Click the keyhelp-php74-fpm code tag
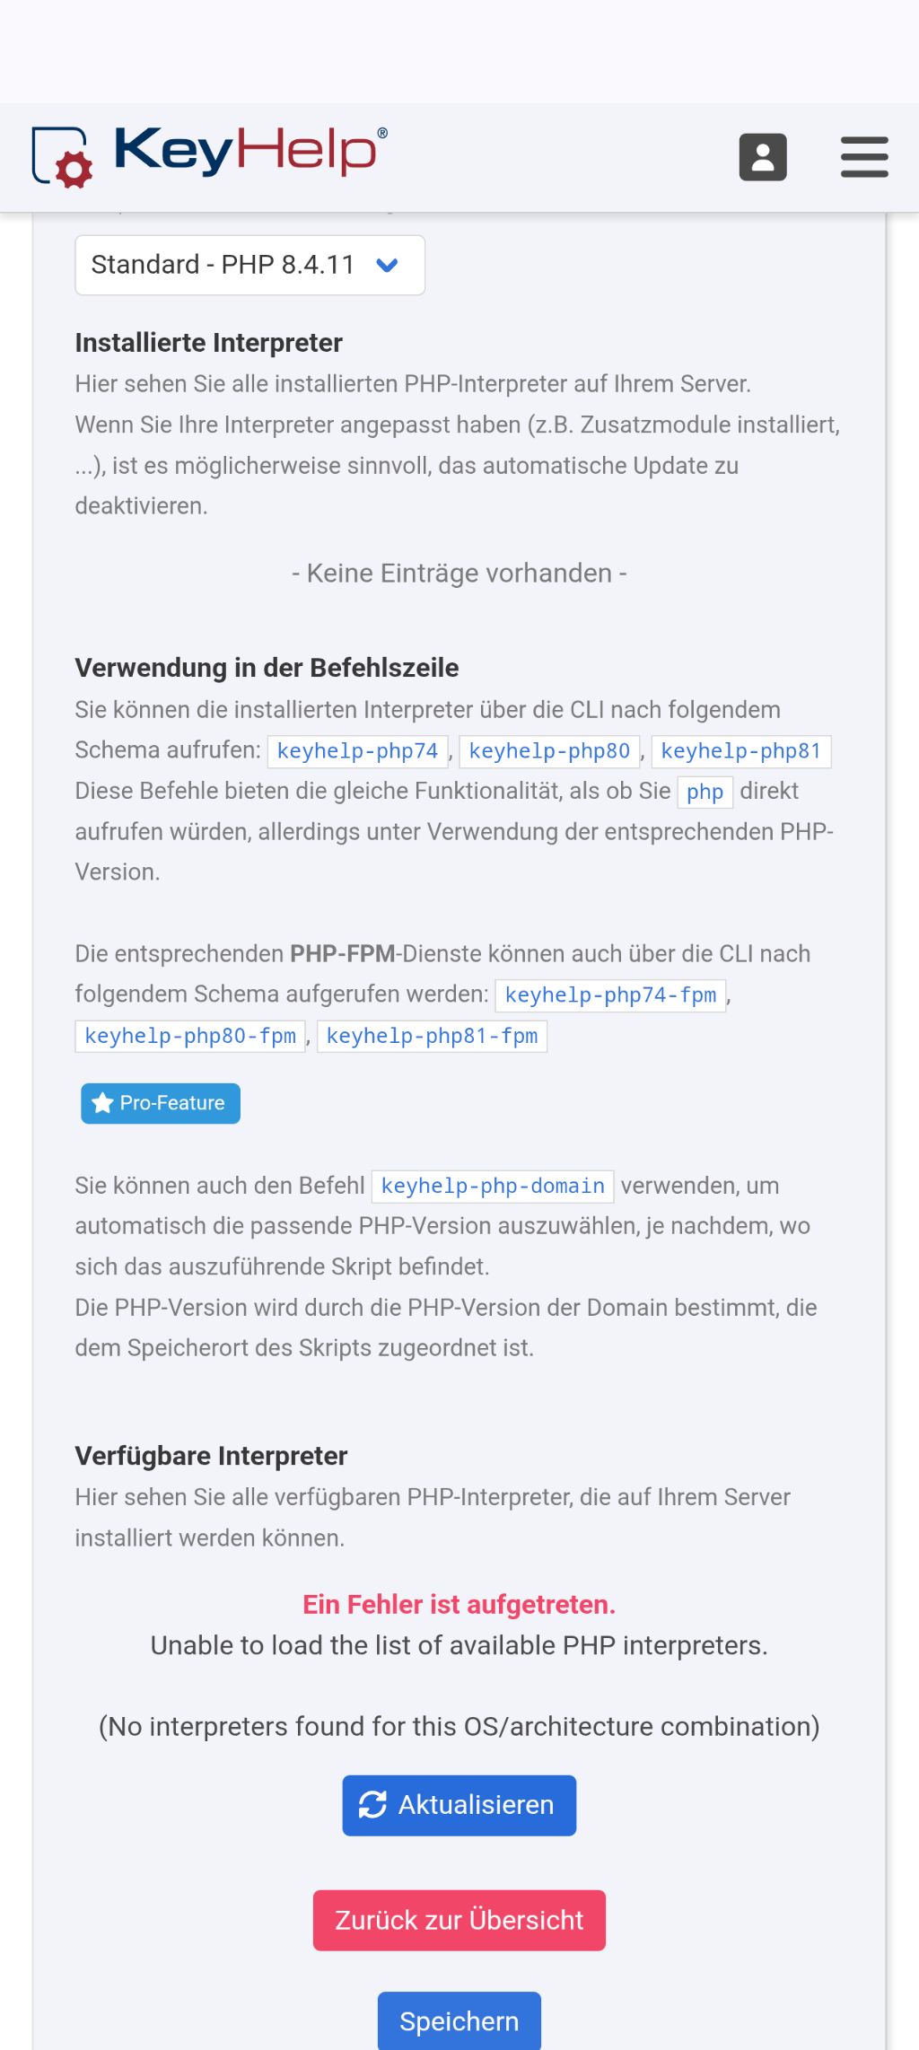919x2050 pixels. pos(610,995)
